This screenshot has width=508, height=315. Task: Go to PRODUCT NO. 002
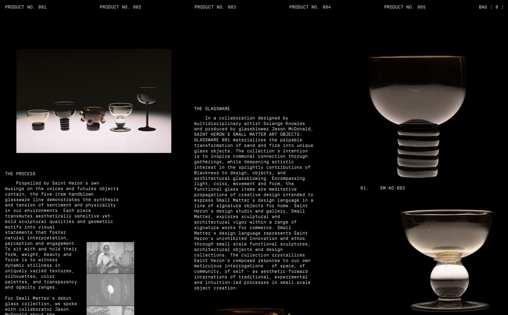120,7
